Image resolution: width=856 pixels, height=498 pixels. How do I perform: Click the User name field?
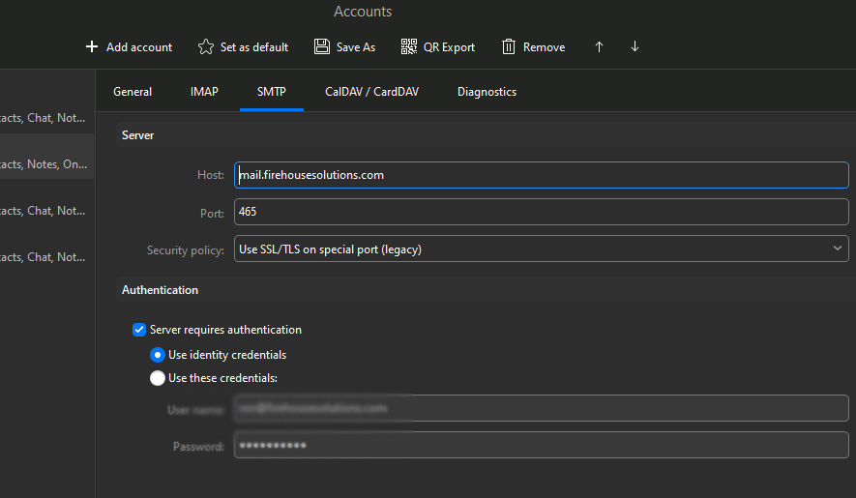point(542,409)
